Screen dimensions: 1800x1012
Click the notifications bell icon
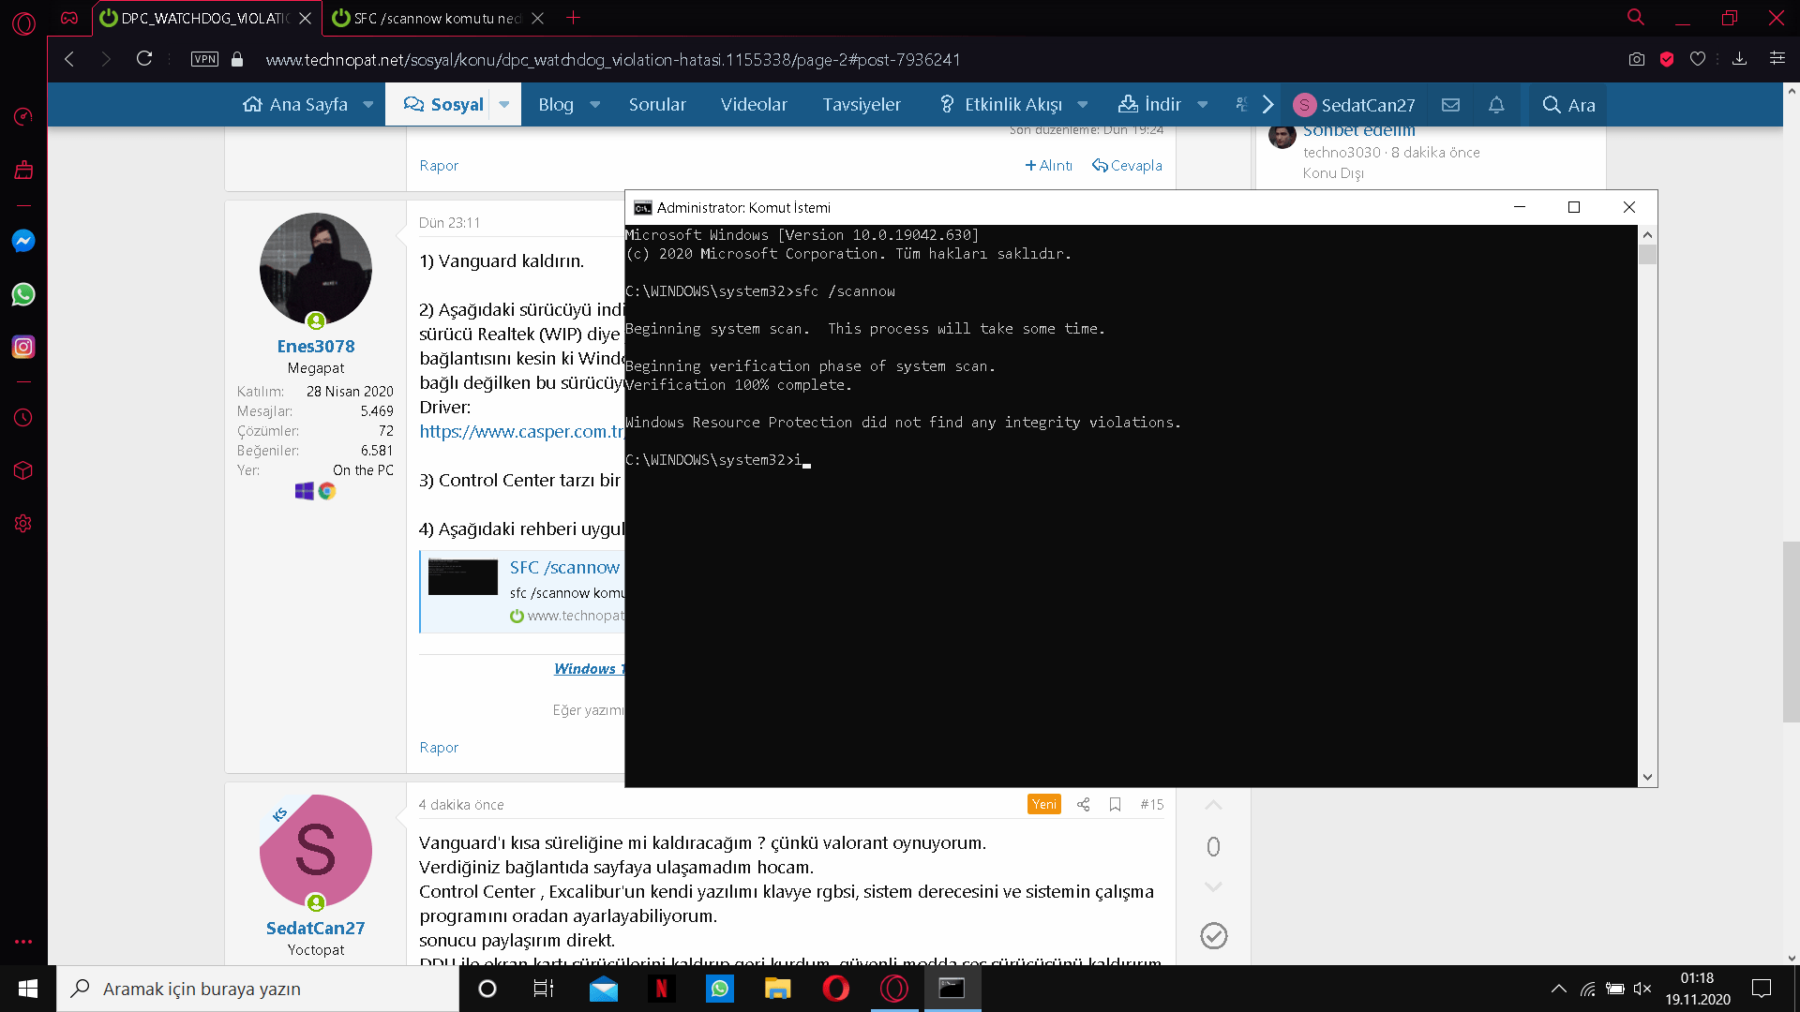coord(1496,105)
